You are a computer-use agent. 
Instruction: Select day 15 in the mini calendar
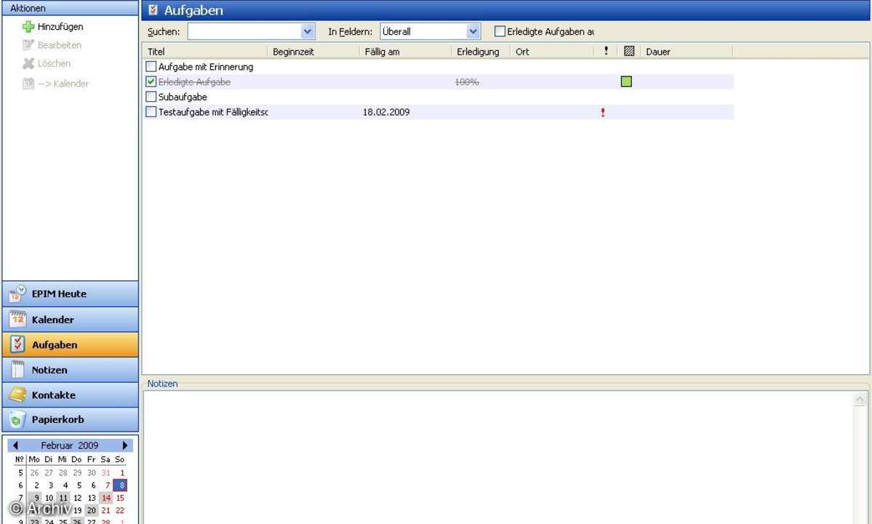[x=119, y=498]
